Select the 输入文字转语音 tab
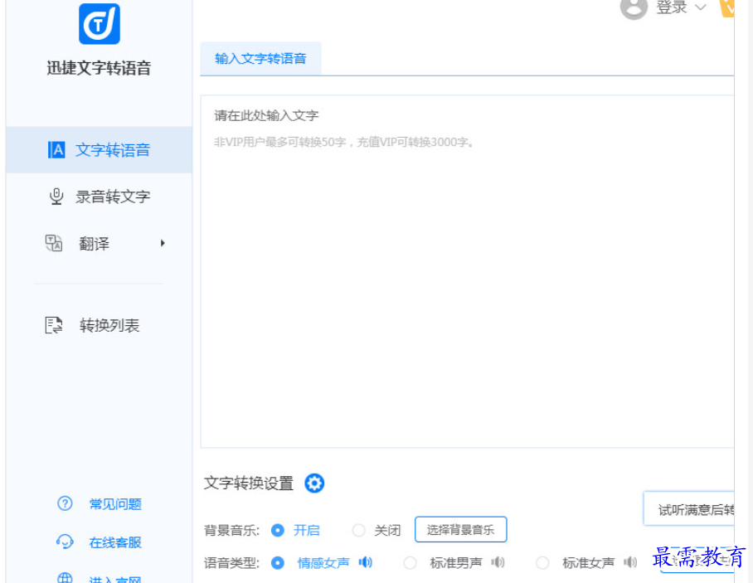This screenshot has width=753, height=583. 260,59
